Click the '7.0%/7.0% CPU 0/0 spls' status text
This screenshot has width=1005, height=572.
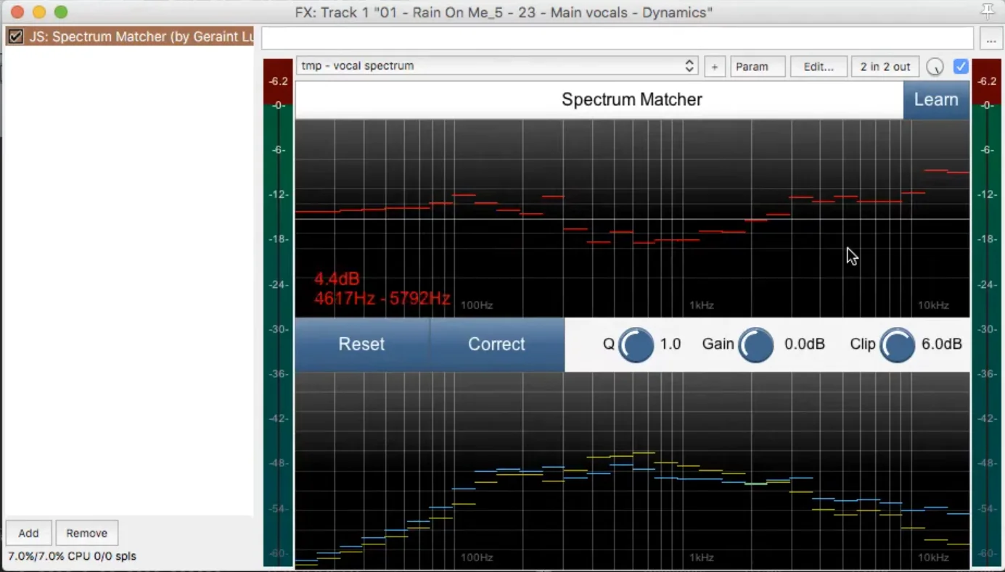(x=72, y=556)
